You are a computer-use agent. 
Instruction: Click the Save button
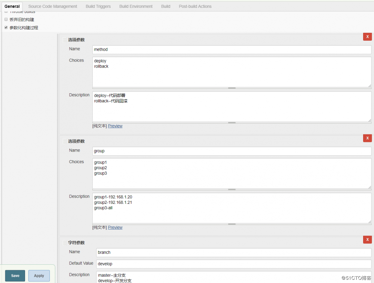coord(15,276)
